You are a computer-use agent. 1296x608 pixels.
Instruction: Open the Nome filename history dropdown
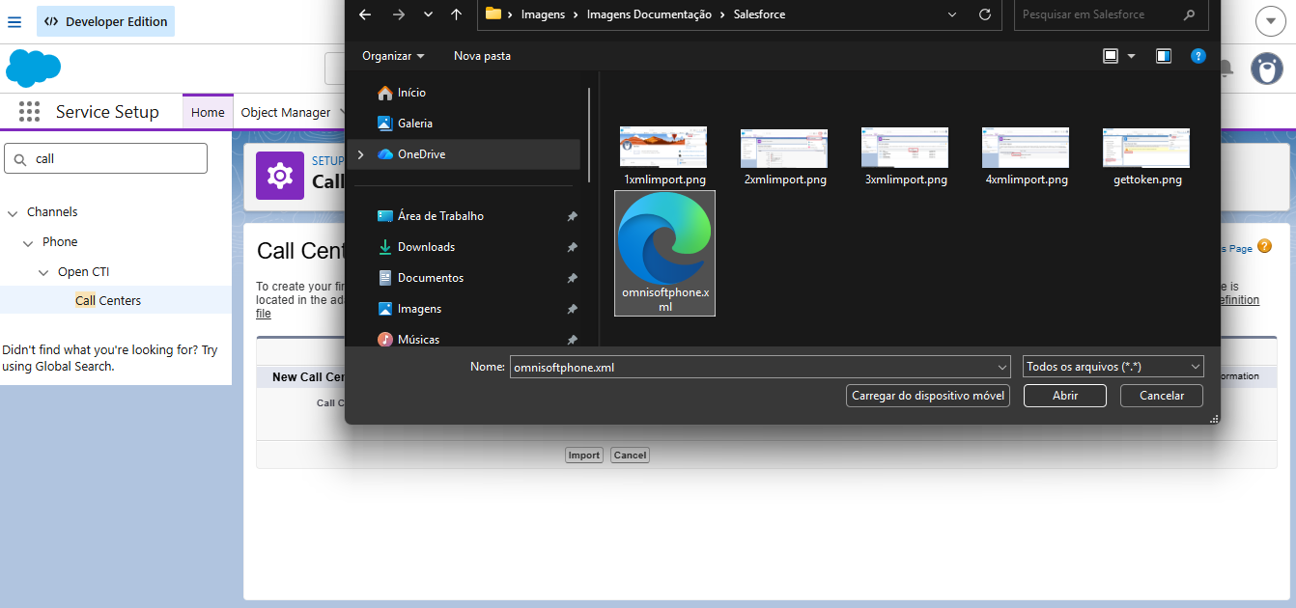(1001, 367)
